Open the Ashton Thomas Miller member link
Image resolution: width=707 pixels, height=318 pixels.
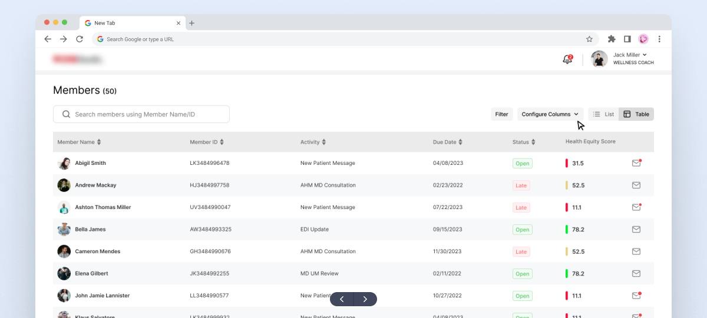(103, 207)
